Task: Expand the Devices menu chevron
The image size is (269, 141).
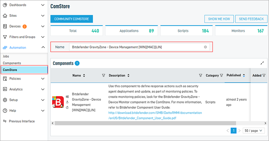Action: point(43,26)
